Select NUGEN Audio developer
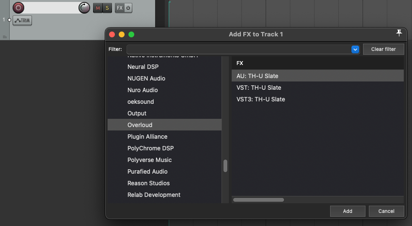 [x=164, y=78]
